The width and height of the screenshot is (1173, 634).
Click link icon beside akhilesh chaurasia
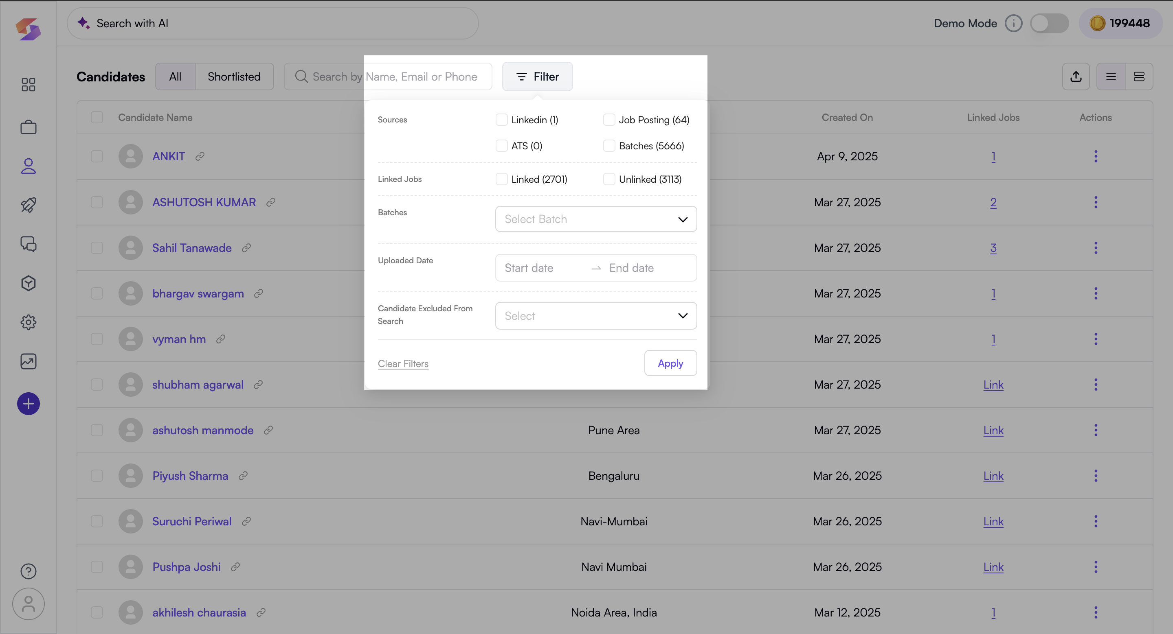pos(261,612)
